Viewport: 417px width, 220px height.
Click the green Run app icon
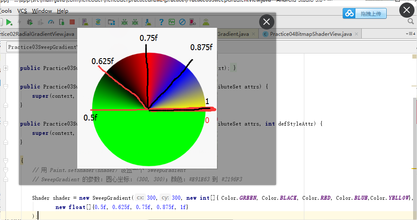[x=9, y=22]
